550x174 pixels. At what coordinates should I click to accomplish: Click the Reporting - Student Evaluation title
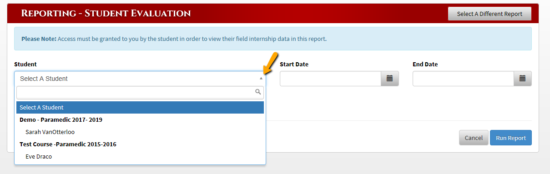point(106,13)
